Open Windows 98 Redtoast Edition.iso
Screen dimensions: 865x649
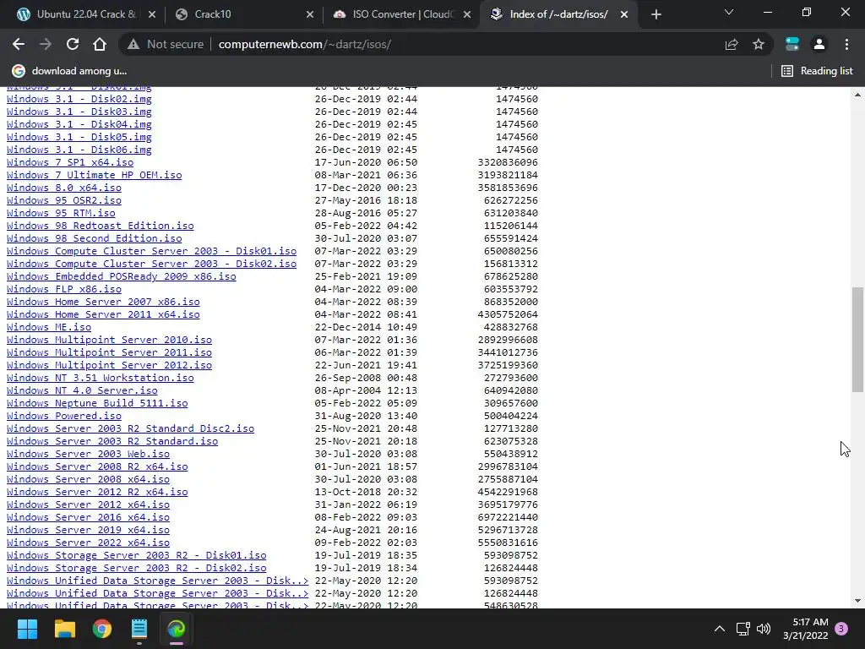coord(101,226)
